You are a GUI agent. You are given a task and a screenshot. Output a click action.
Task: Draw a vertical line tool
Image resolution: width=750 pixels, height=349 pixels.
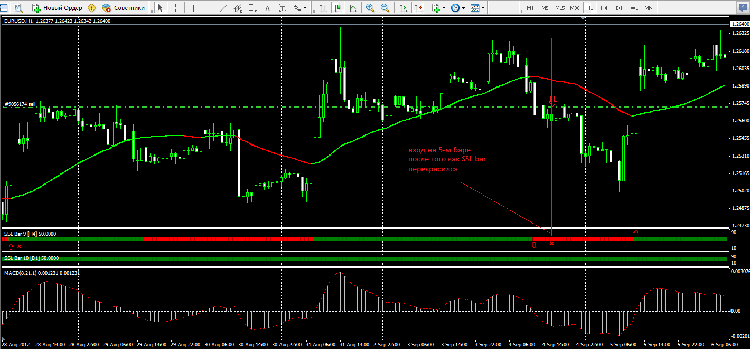(x=193, y=8)
